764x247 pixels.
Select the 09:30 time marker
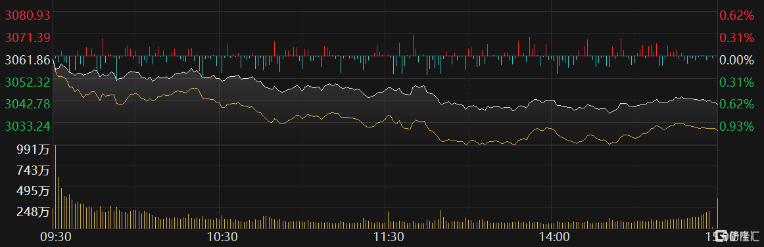point(55,236)
